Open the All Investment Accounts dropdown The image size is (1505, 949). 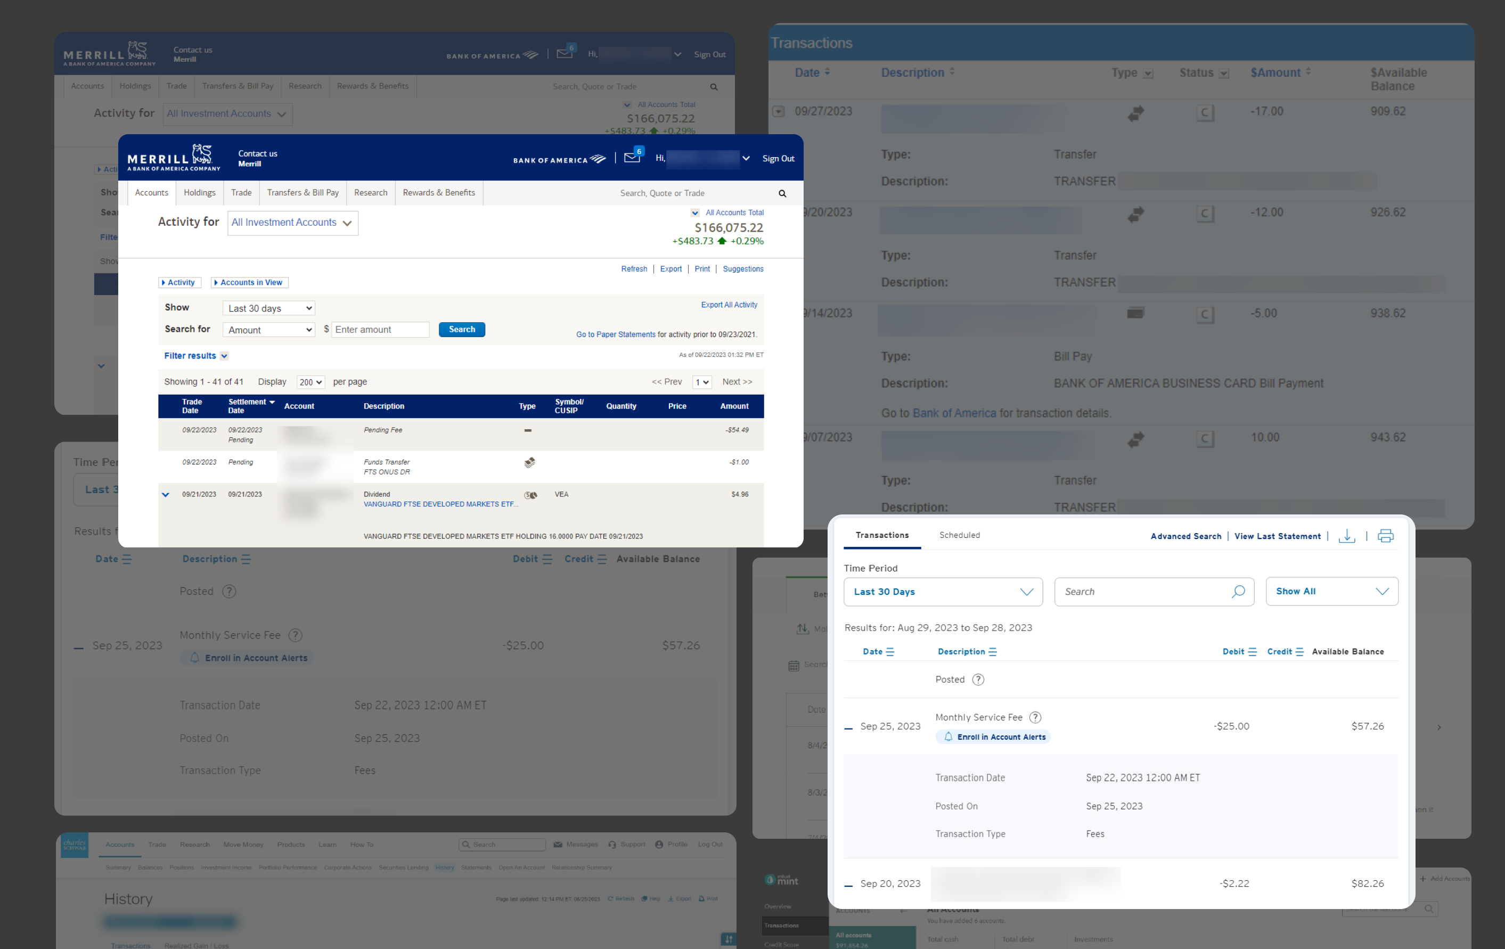pos(292,223)
